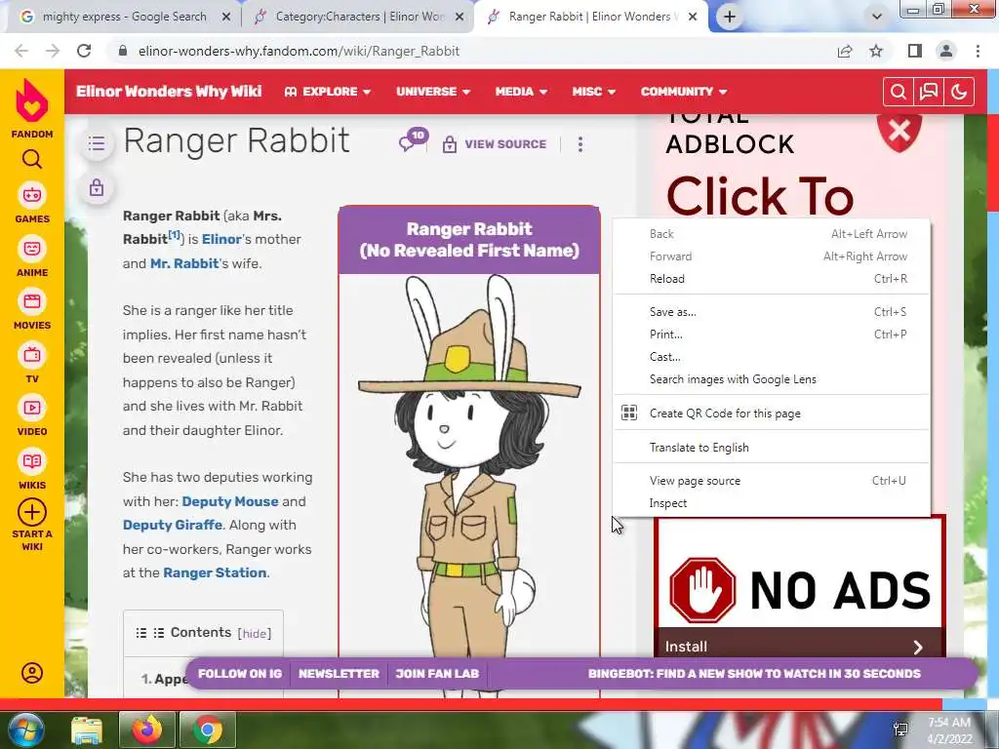This screenshot has width=999, height=749.
Task: Hide the Contents box via [hide]
Action: [255, 634]
